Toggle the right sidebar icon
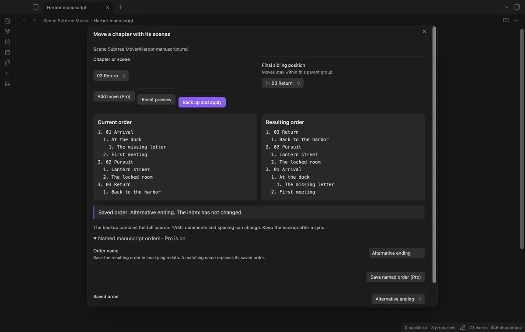525x332 pixels. click(517, 7)
